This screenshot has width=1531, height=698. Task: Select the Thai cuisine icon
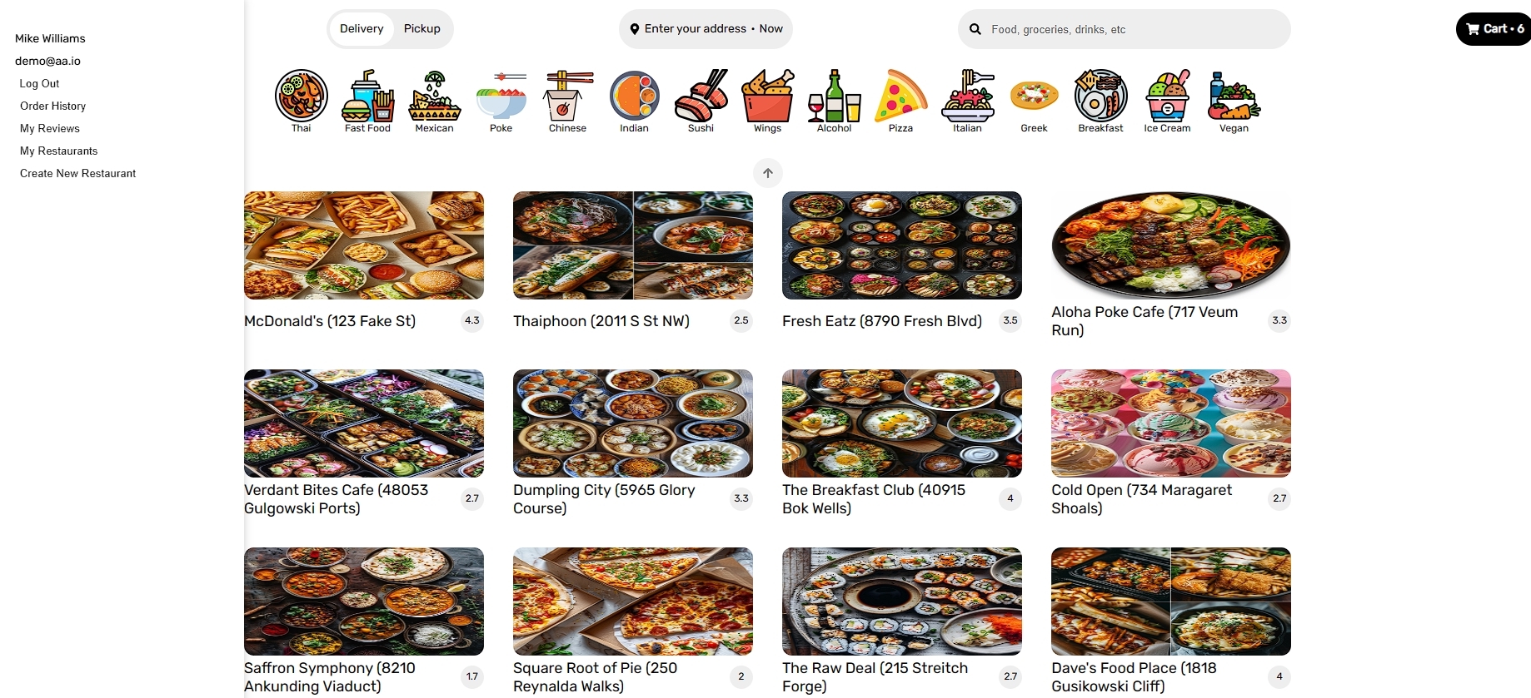(301, 96)
